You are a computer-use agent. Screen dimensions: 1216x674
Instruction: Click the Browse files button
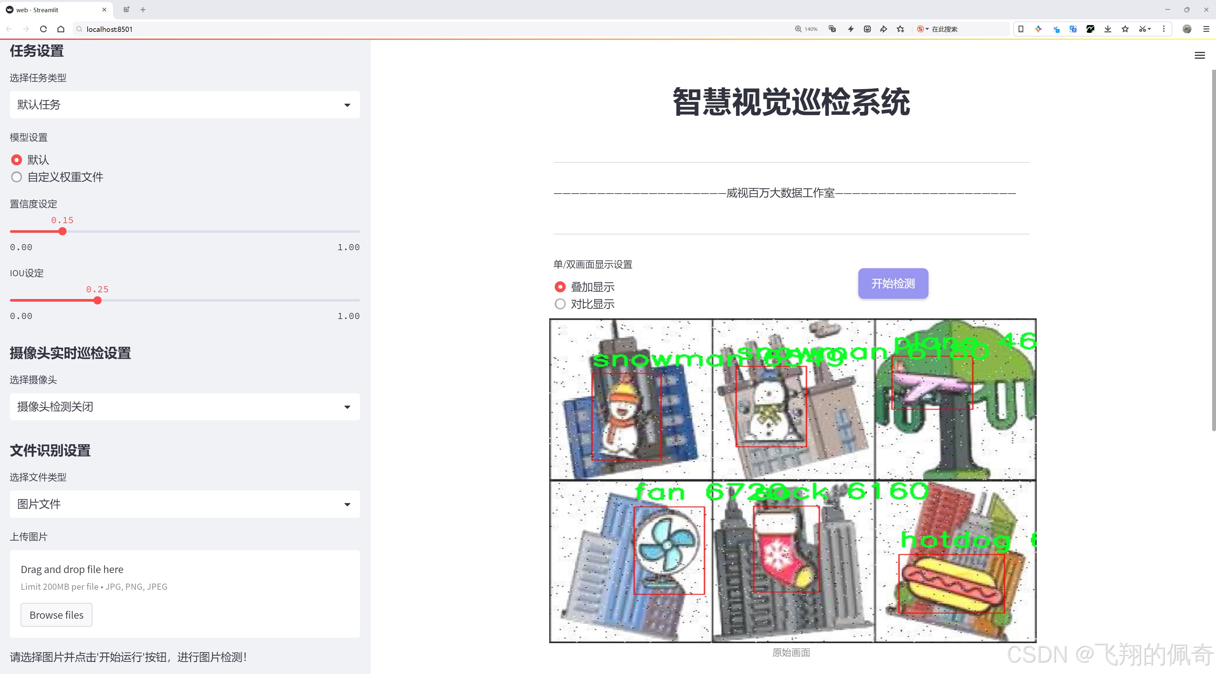(56, 615)
